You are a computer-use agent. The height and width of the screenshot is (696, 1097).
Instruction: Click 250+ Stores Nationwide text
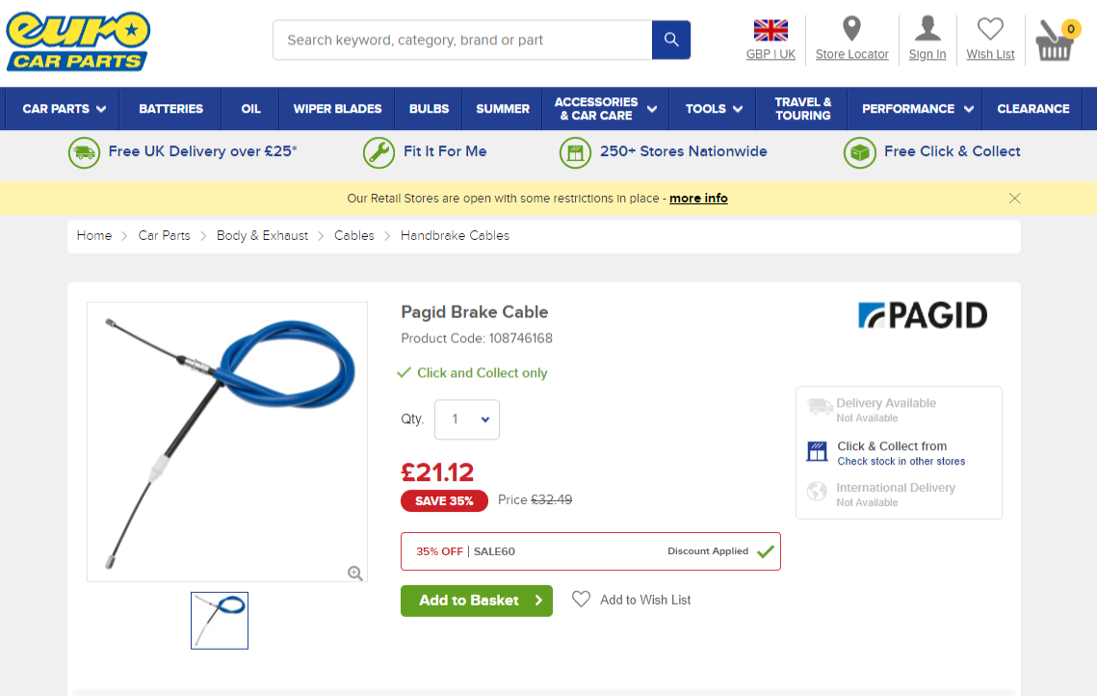684,151
